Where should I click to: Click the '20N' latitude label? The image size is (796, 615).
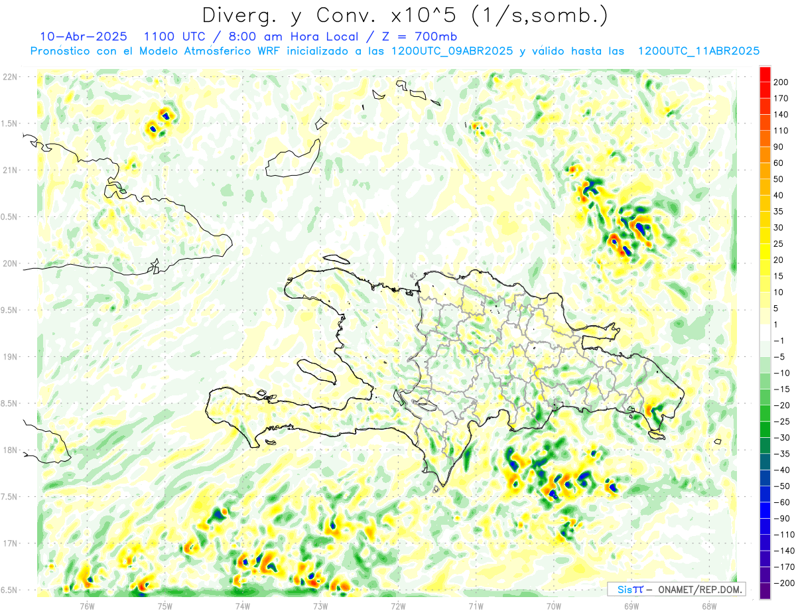click(9, 263)
